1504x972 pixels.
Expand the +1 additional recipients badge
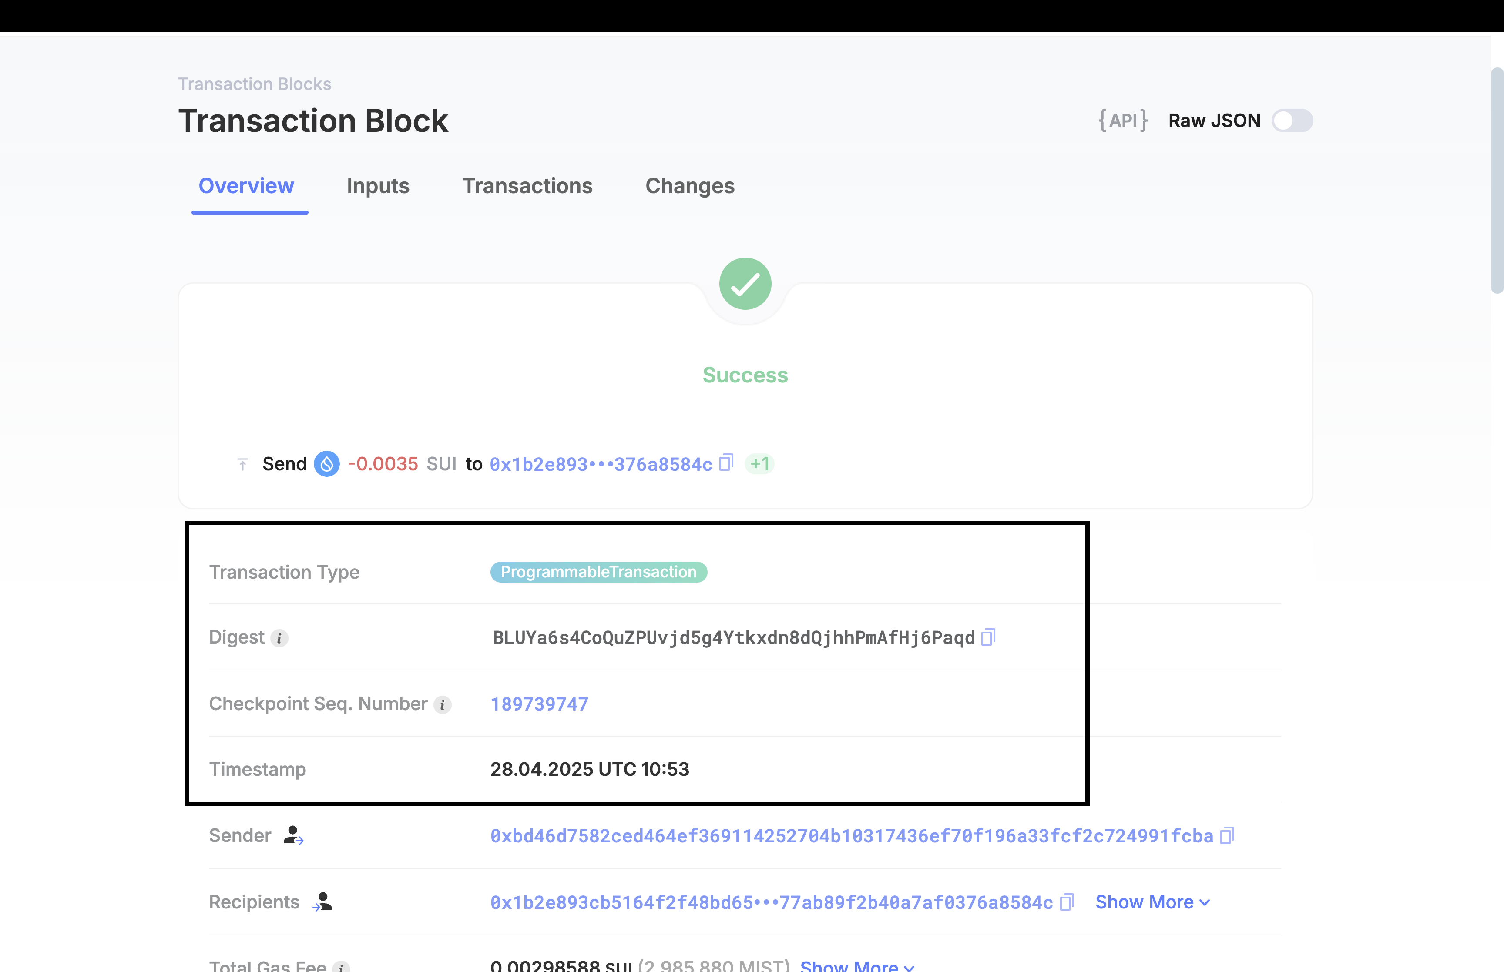pyautogui.click(x=759, y=464)
